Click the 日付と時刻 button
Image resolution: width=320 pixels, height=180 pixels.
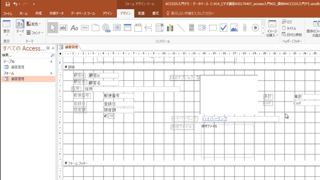tap(292, 34)
